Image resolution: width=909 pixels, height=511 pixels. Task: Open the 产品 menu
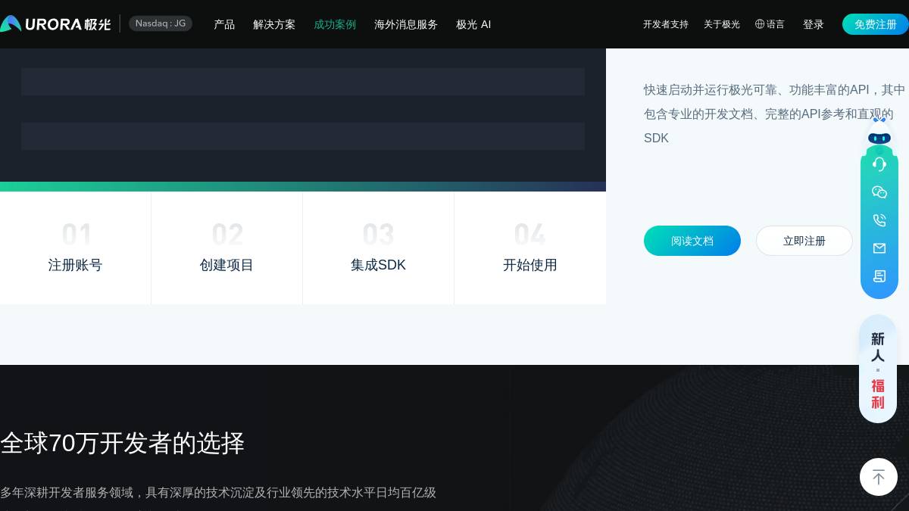(224, 24)
